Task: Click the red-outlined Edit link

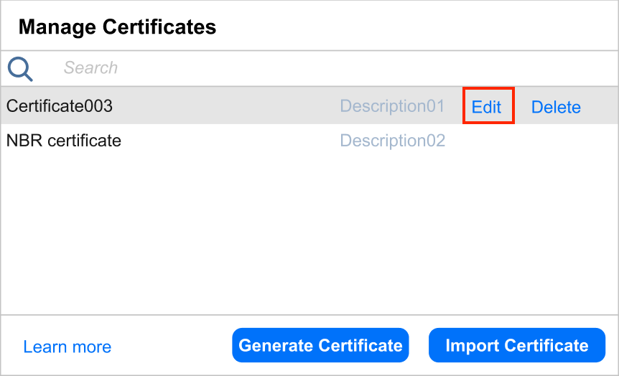Action: click(x=488, y=106)
